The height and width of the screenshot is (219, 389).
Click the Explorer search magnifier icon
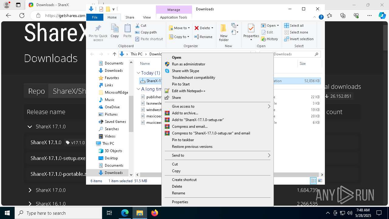click(x=316, y=54)
